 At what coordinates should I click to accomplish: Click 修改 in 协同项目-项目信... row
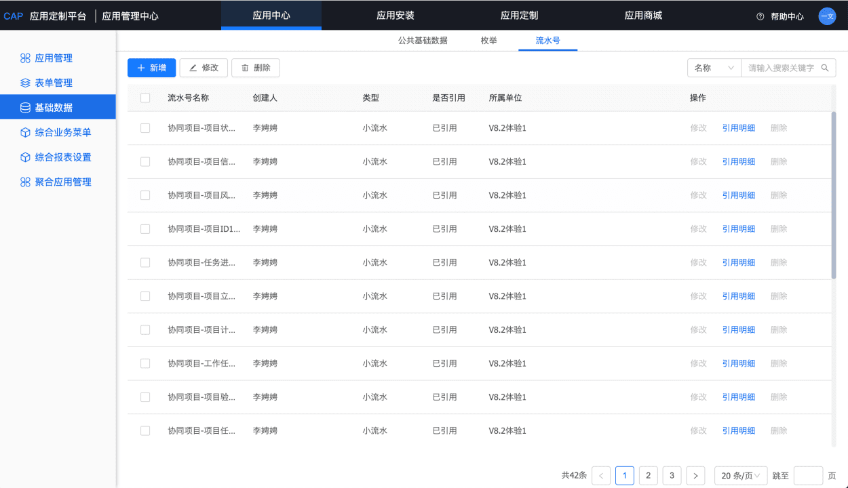click(x=698, y=161)
